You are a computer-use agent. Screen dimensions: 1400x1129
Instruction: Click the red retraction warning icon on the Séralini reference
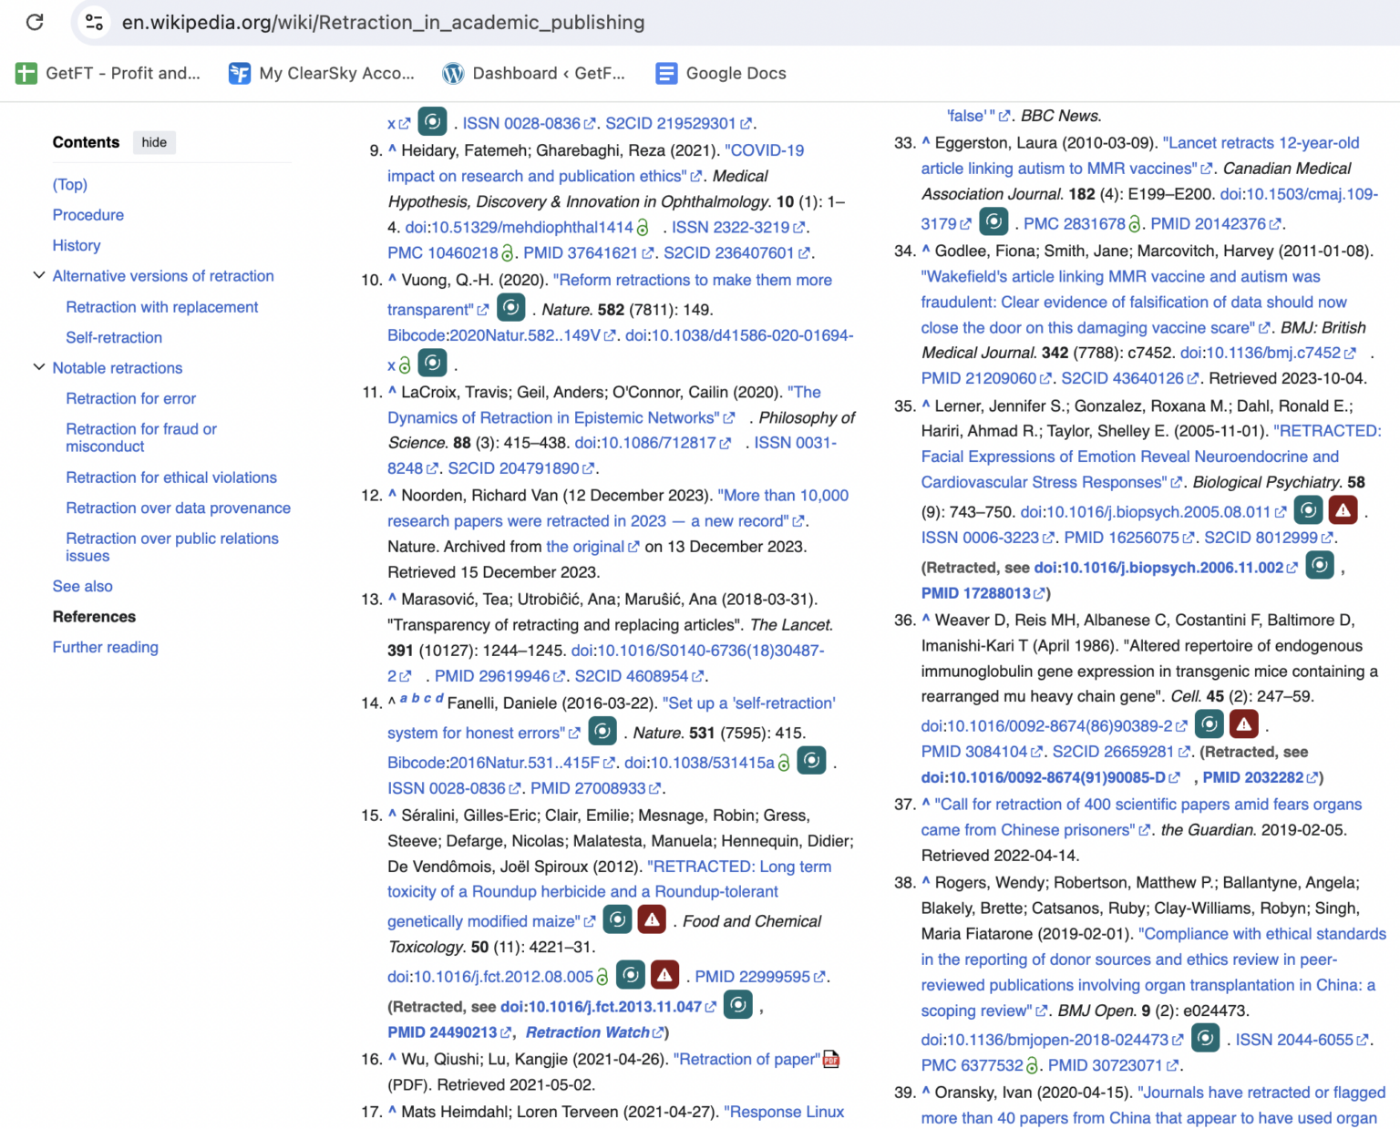click(653, 920)
